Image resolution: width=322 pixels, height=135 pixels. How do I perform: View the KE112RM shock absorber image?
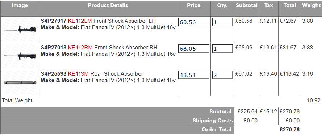tap(20, 56)
